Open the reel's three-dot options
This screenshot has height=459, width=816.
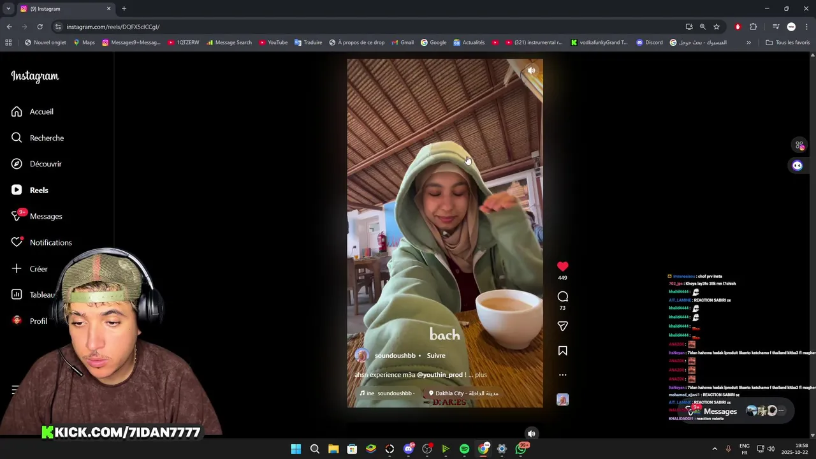tap(562, 375)
